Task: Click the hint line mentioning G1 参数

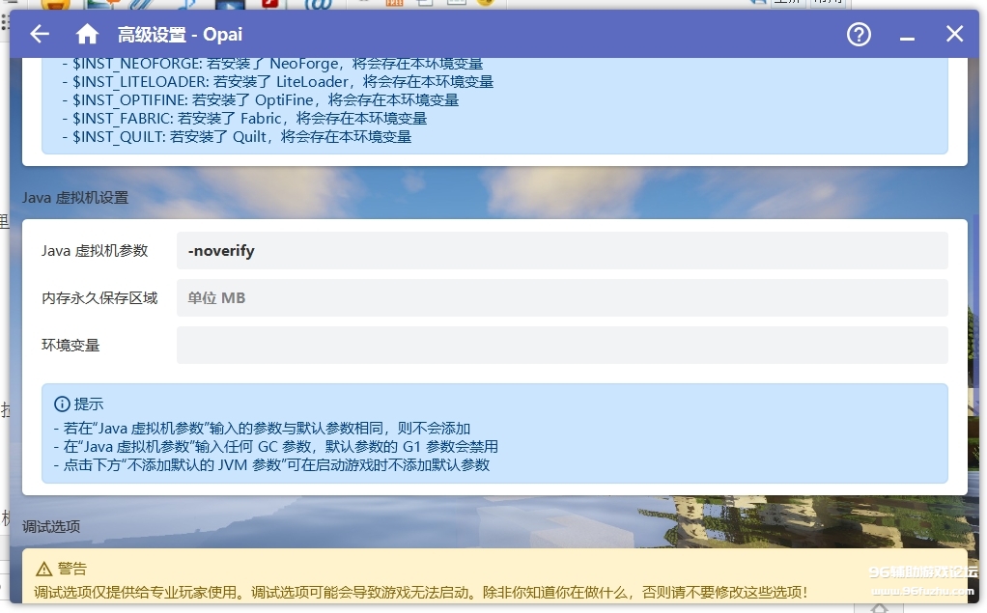Action: coord(275,447)
